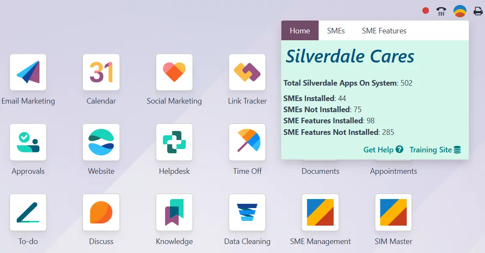Click the Silverdale Cares heading

pos(350,56)
